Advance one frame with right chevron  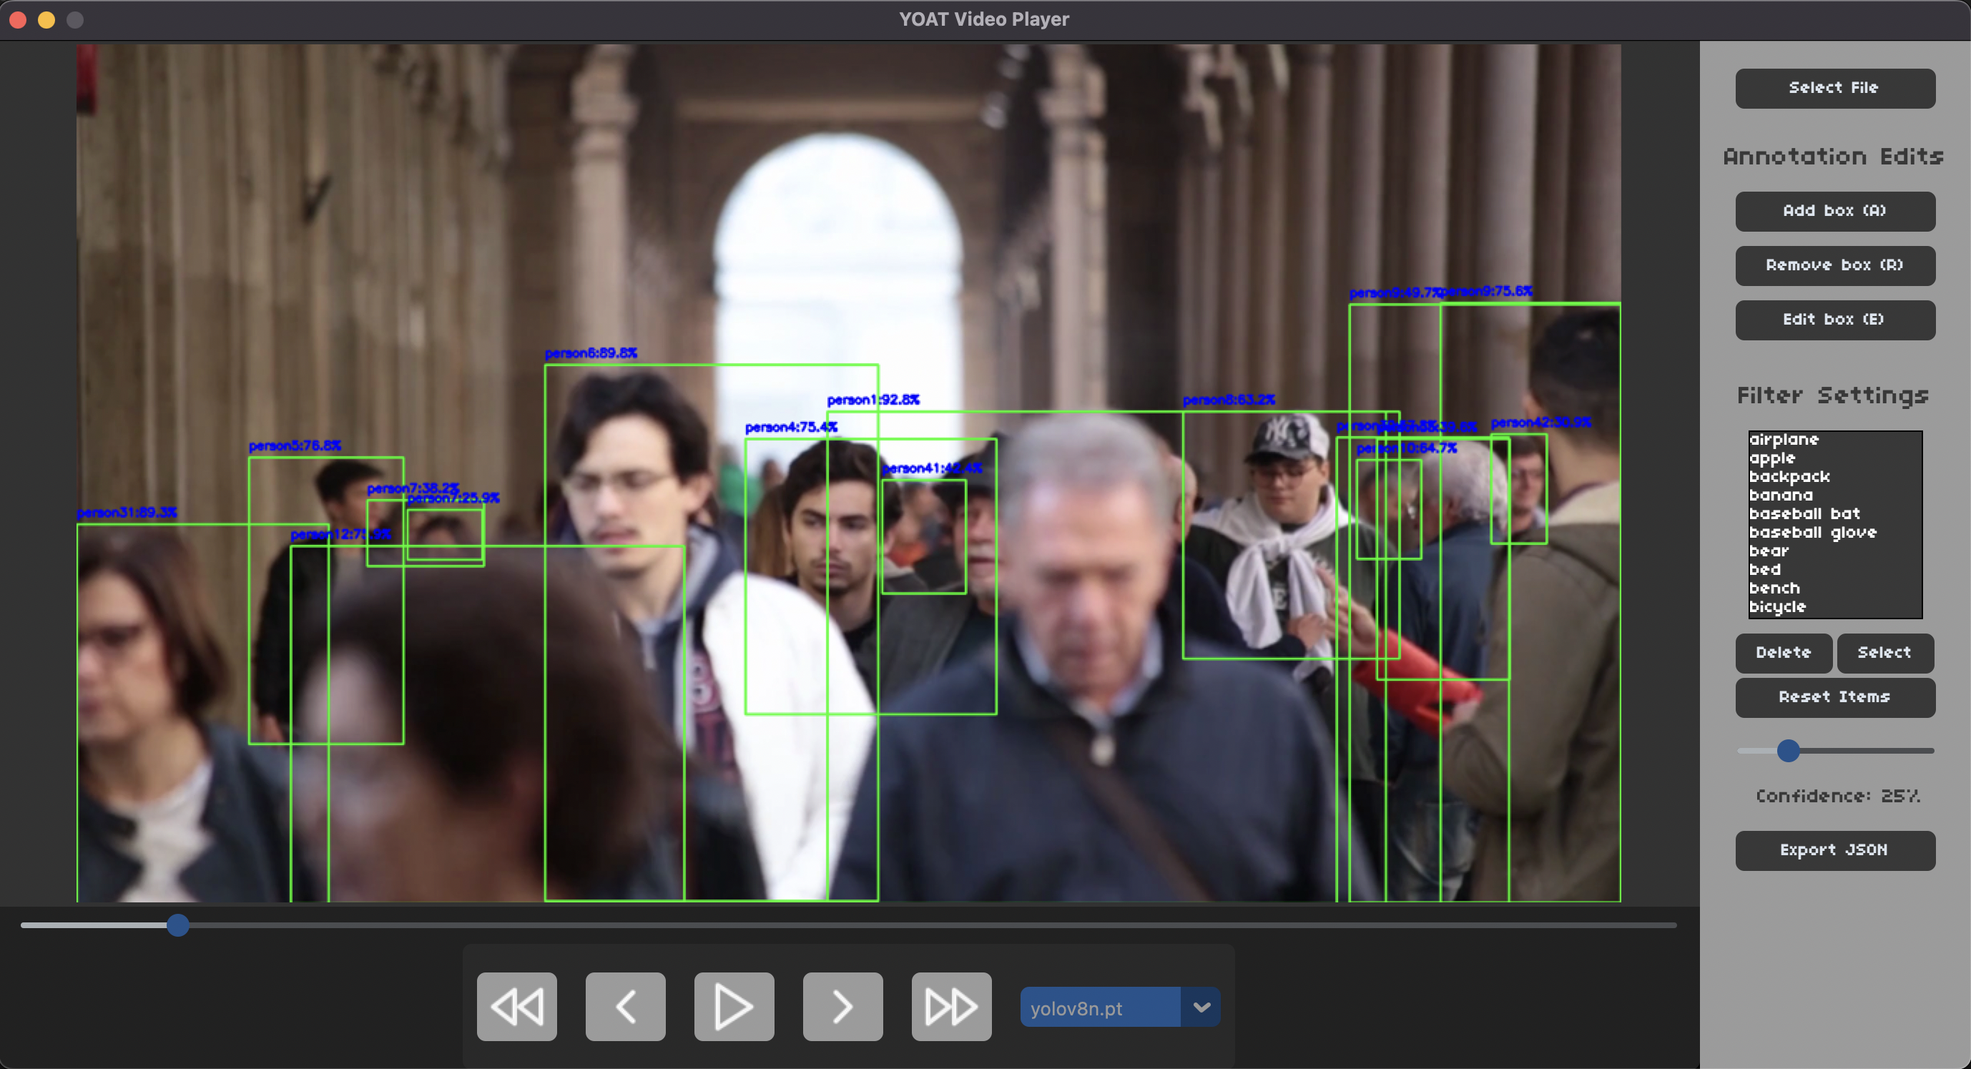842,1006
